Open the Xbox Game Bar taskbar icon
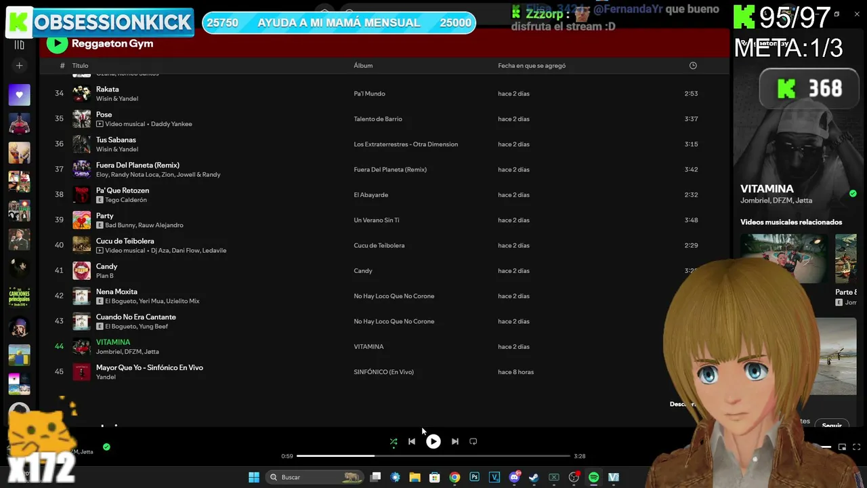 (x=554, y=477)
